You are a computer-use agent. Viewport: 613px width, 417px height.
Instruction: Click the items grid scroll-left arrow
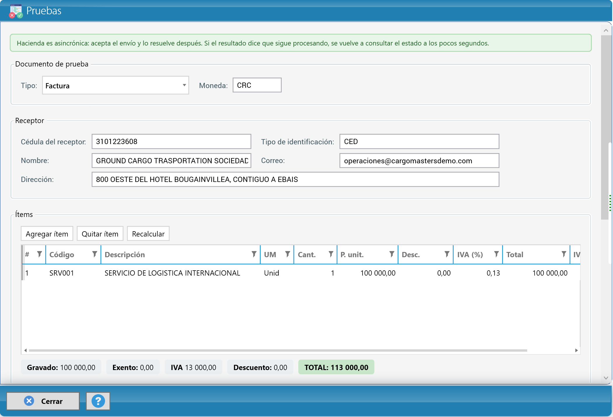25,350
